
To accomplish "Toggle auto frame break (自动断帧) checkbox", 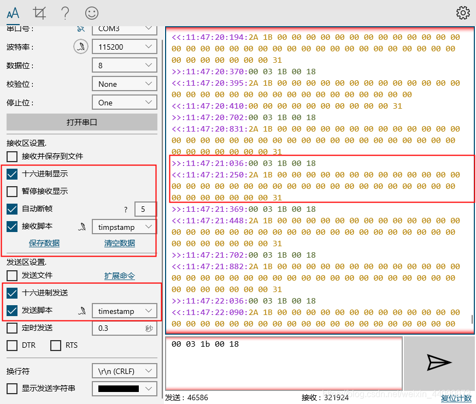I will coord(12,209).
